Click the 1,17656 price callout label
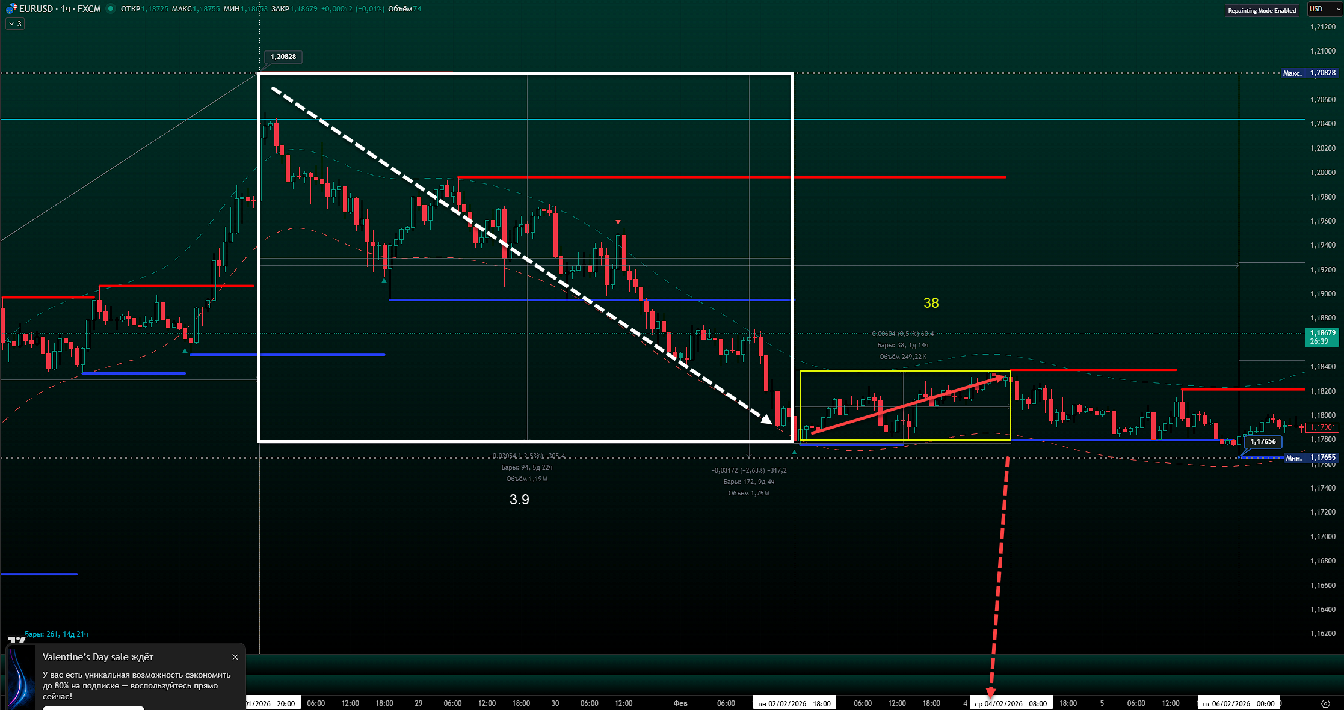The width and height of the screenshot is (1344, 710). point(1263,441)
